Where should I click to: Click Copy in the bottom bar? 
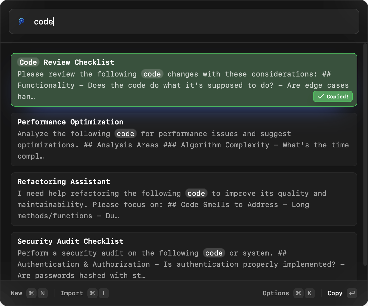pos(335,293)
